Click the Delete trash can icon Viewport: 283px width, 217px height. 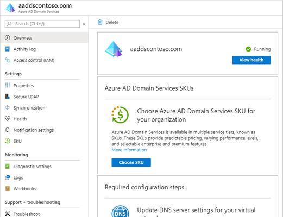click(x=100, y=22)
